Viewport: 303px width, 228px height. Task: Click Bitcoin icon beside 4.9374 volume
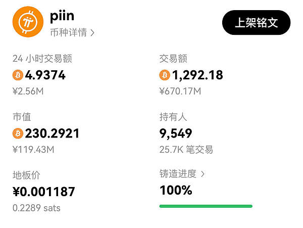[18, 75]
